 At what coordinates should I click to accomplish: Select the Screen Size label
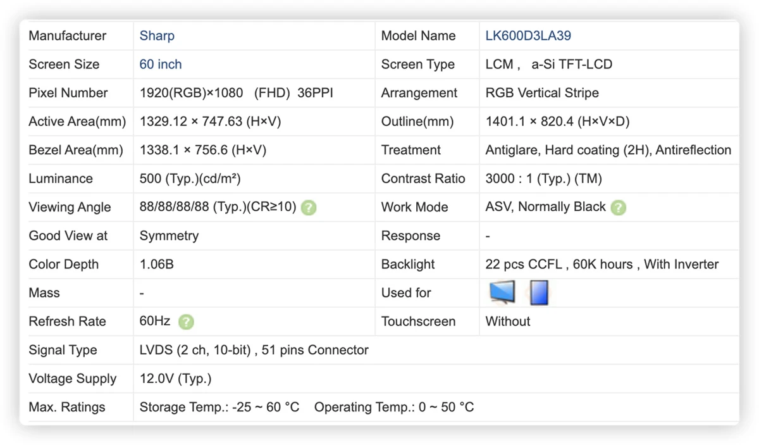click(x=64, y=65)
